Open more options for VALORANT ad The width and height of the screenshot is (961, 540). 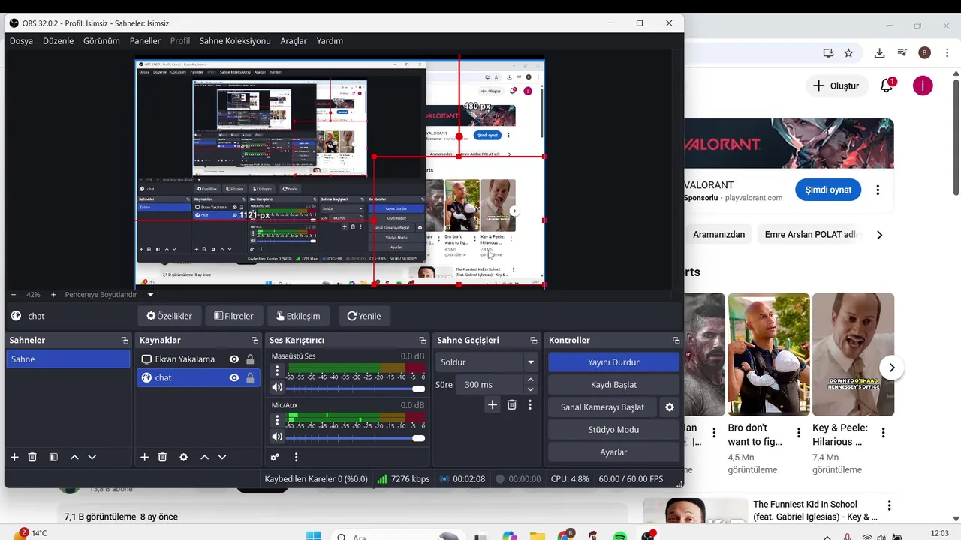click(878, 190)
